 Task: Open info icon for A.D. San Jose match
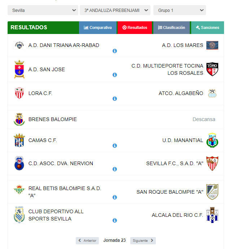click(115, 75)
